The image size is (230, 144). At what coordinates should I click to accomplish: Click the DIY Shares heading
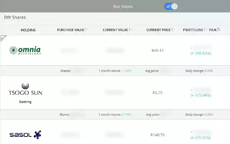(15, 18)
